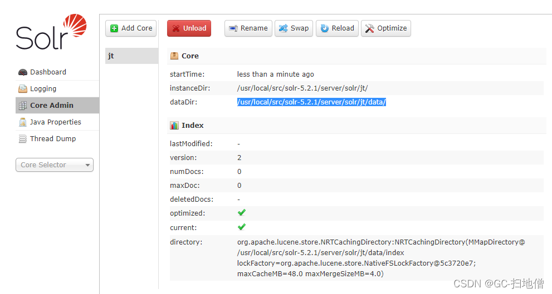Click the numDocs value 0
This screenshot has height=294, width=552.
tap(240, 172)
